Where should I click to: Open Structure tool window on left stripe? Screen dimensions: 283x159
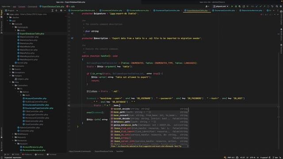click(x=2, y=146)
